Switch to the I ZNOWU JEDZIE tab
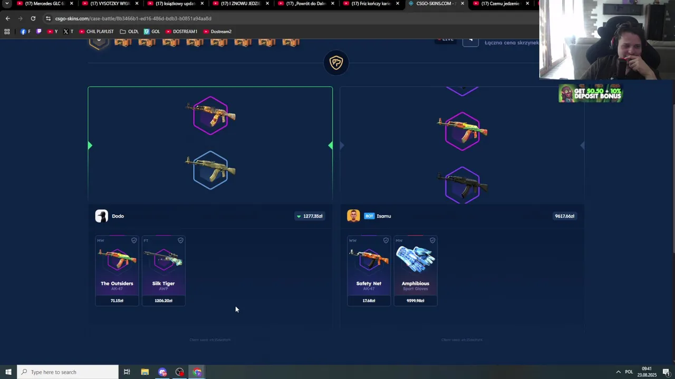The height and width of the screenshot is (379, 675). pyautogui.click(x=240, y=4)
